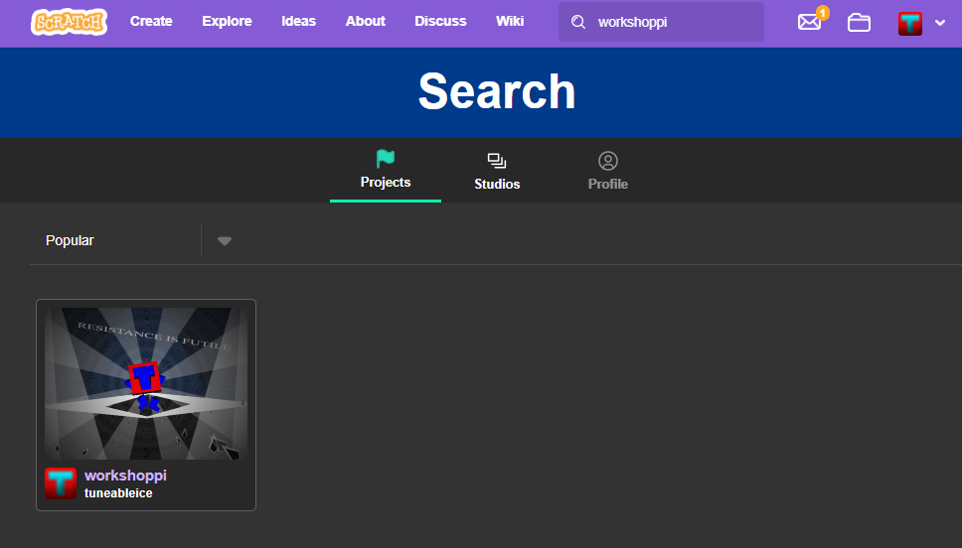The image size is (962, 548).
Task: Select the Projects tab
Action: 386,171
